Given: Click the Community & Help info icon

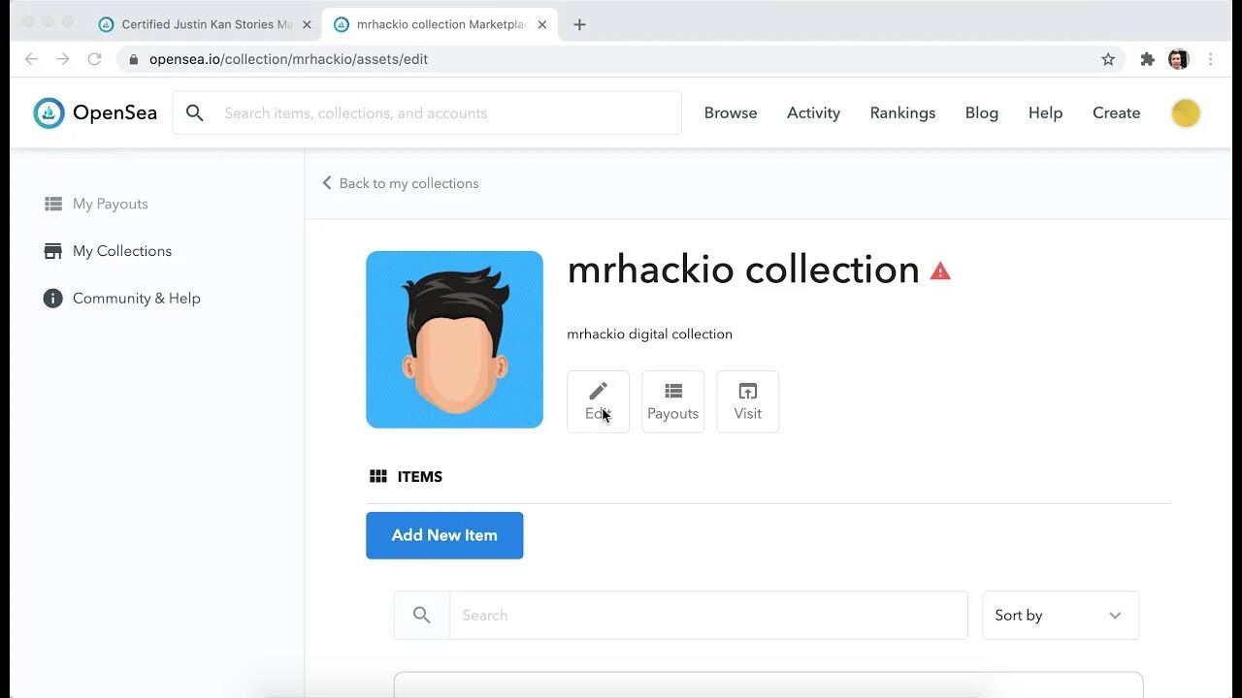Looking at the screenshot, I should point(53,299).
